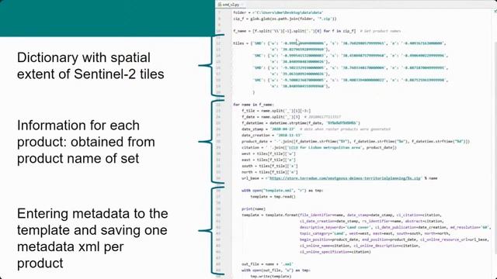Click the 'zip_f = glob.glob' line
The height and width of the screenshot is (279, 497).
(x=285, y=19)
